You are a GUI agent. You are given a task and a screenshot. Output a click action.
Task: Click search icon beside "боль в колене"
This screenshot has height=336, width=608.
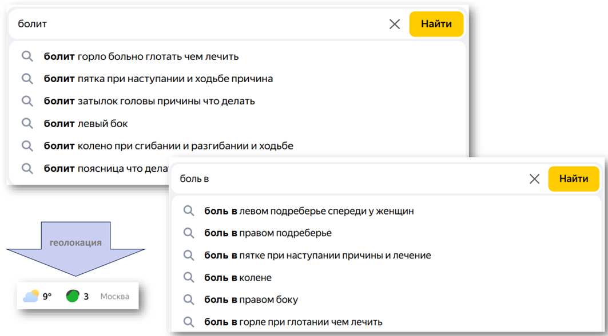pyautogui.click(x=189, y=278)
